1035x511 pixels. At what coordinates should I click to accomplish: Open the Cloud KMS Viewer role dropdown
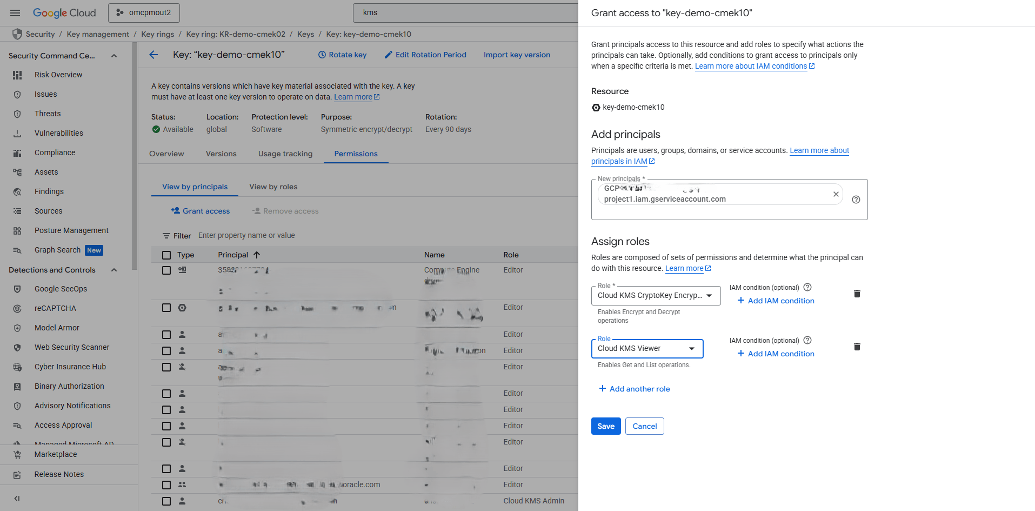(692, 348)
